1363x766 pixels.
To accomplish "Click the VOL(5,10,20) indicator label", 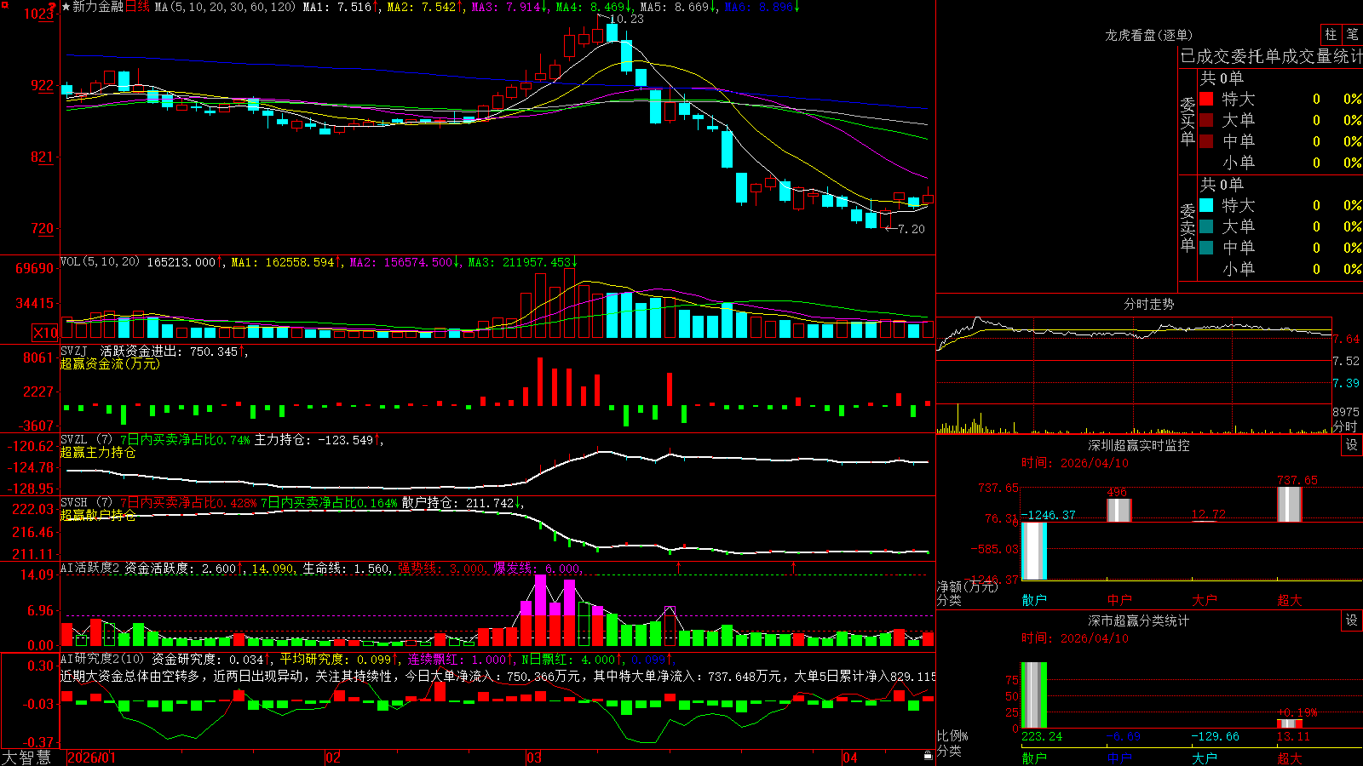I will tap(100, 261).
